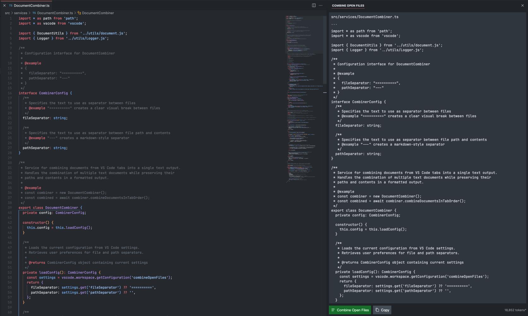
Task: Click the Combine Open Files green button
Action: tap(350, 310)
